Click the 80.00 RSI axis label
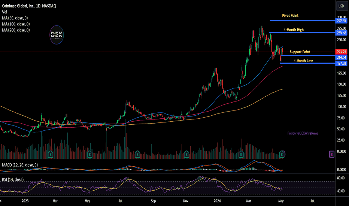 (341, 178)
